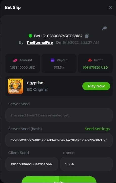116x183 pixels.
Task: Click the Amount coins icon
Action: tap(15, 60)
